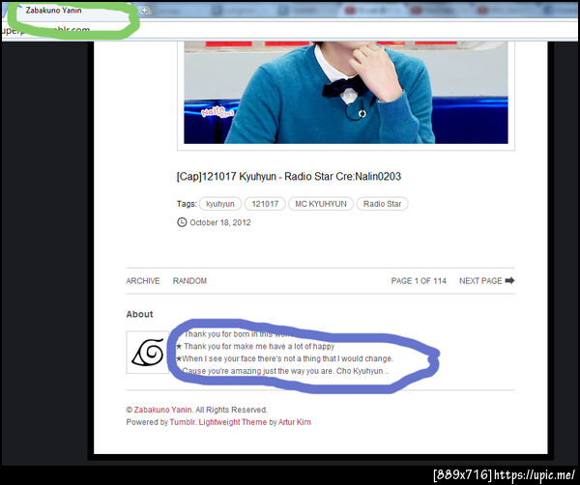Screen dimensions: 580x485
Task: Click the next page arrow icon
Action: 509,280
